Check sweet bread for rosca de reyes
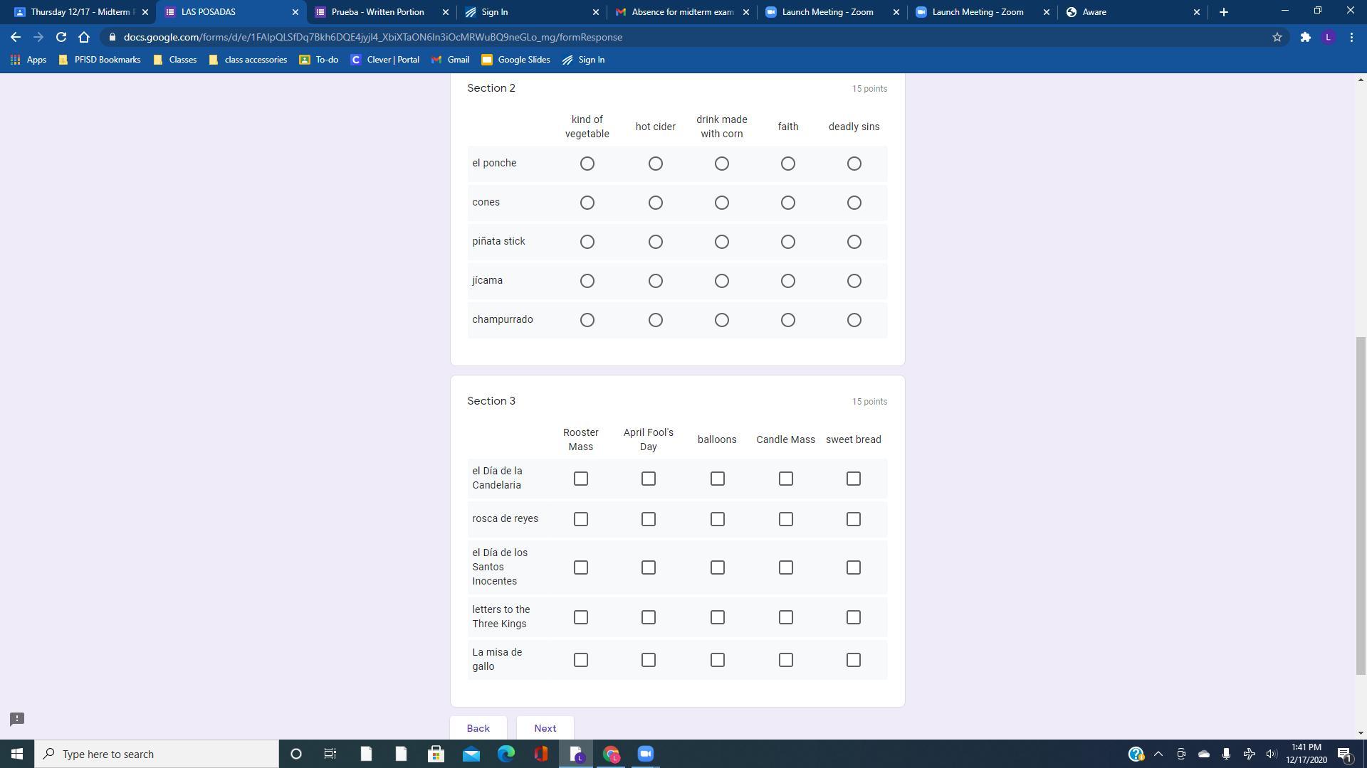The width and height of the screenshot is (1367, 768). pyautogui.click(x=853, y=519)
